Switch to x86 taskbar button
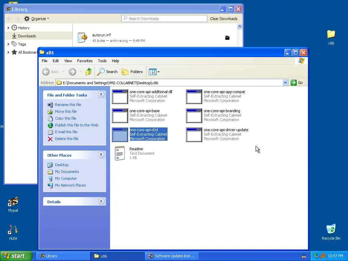Viewport: 348px width, 261px height. pos(117,256)
